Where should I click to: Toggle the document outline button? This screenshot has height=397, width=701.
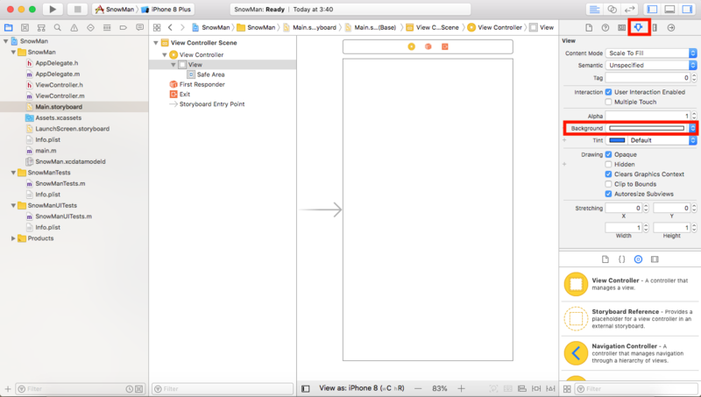coord(306,388)
